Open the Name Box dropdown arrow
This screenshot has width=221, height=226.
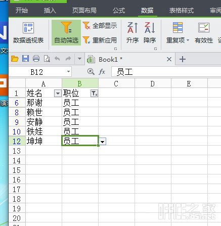click(x=68, y=72)
